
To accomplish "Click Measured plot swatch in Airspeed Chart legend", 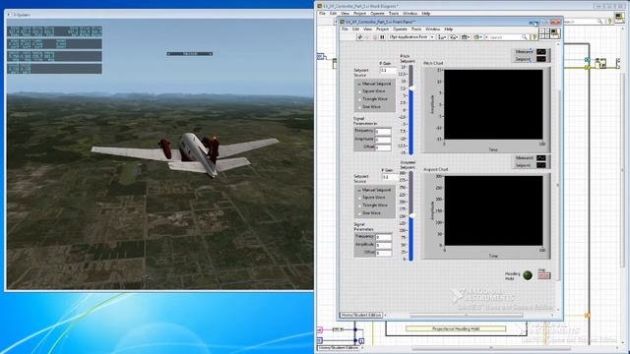I will (x=541, y=158).
